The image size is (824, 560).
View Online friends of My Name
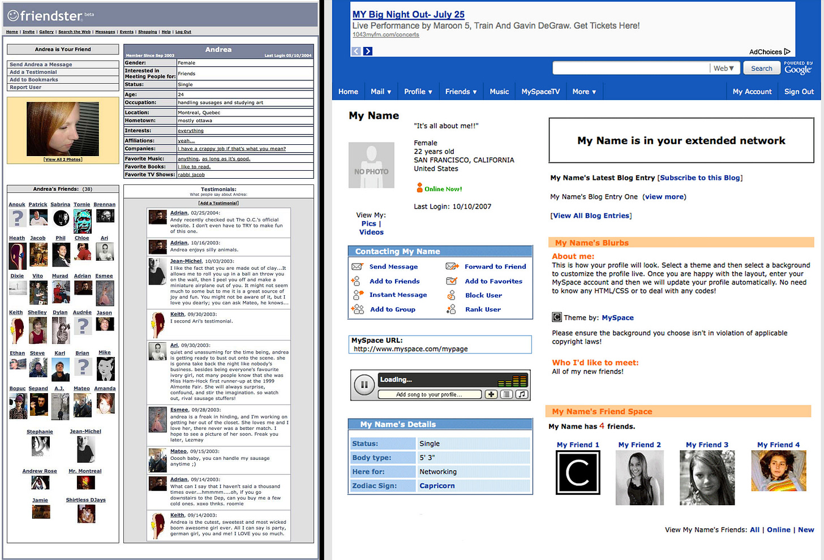point(779,529)
